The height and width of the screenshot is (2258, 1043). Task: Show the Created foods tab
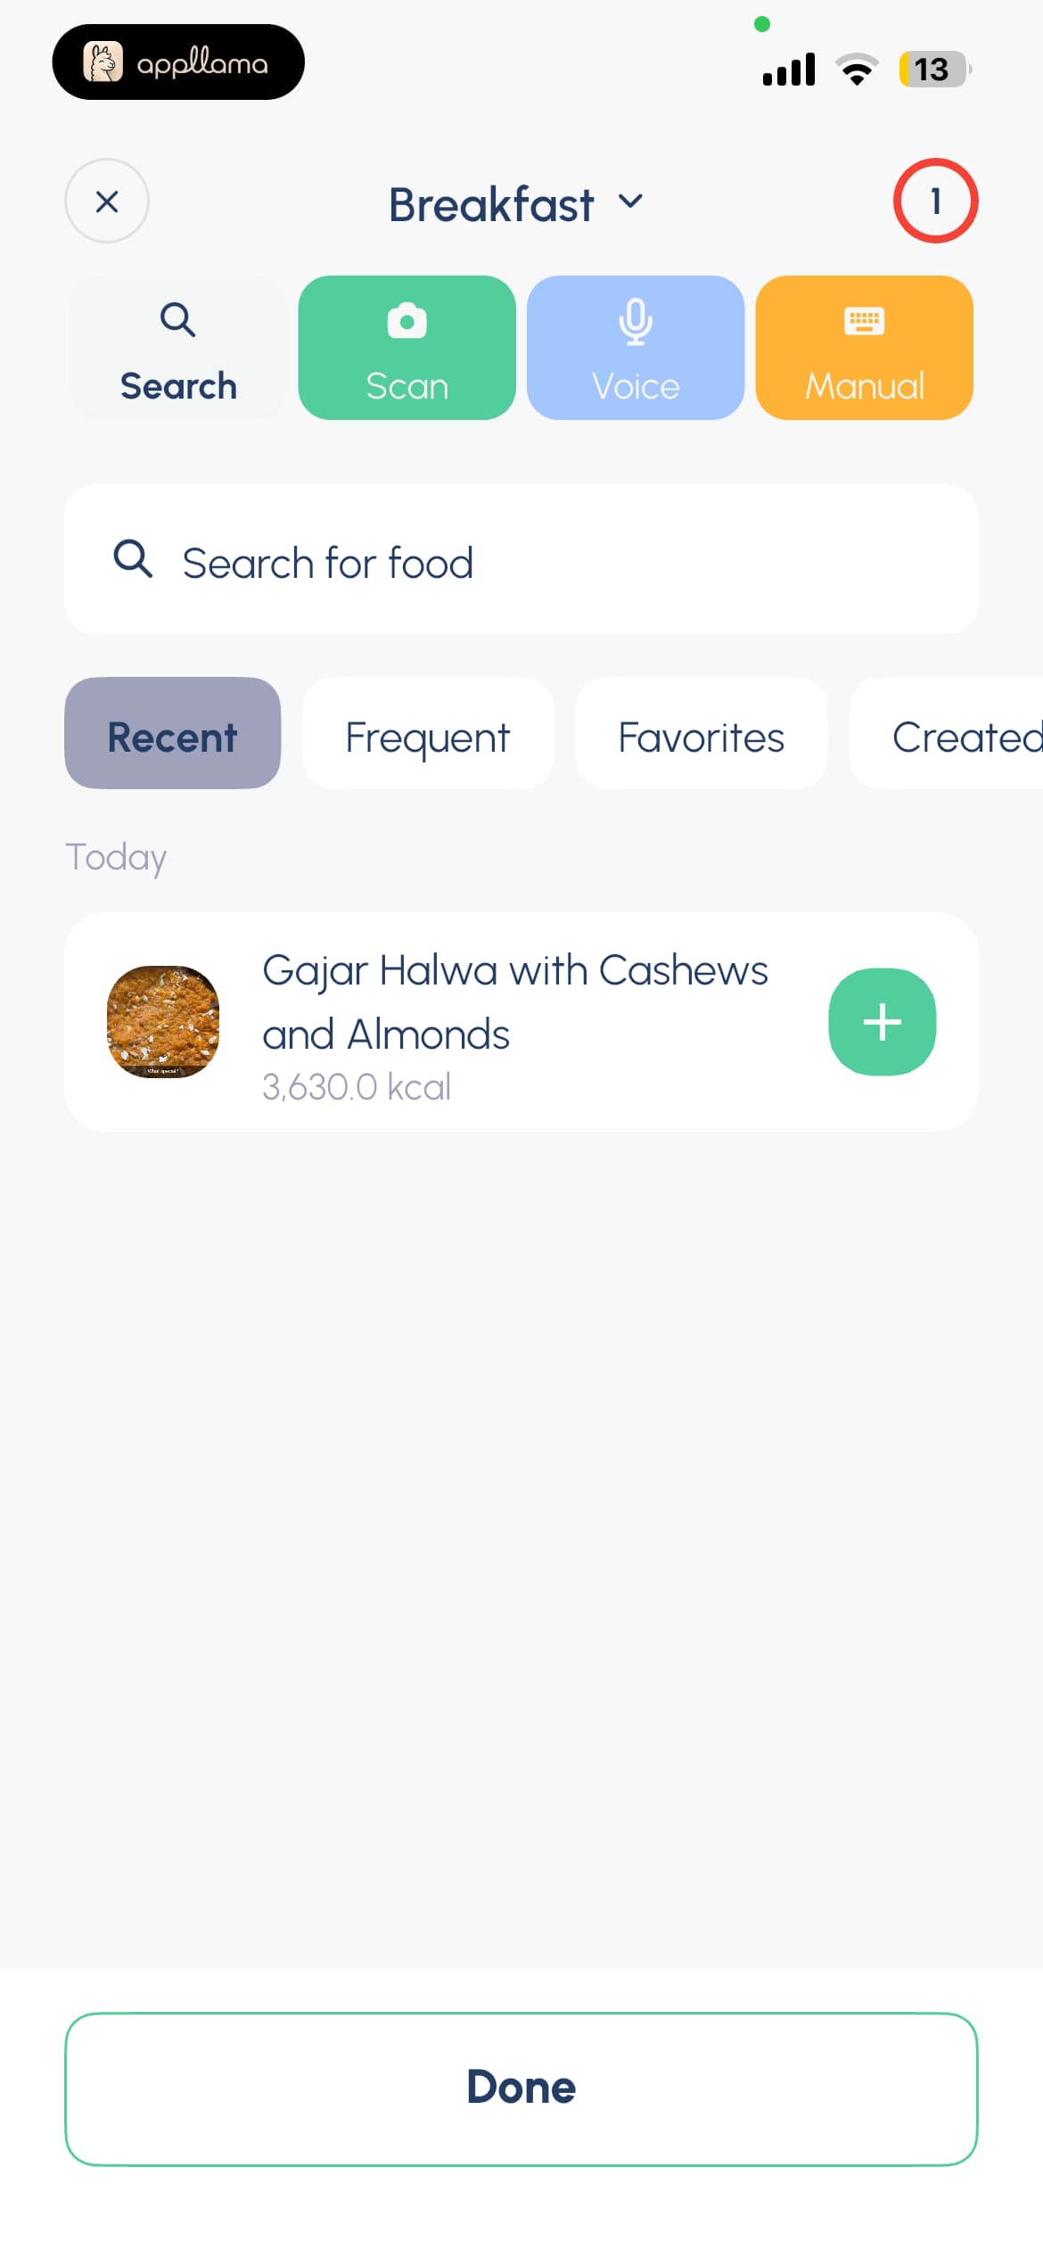click(947, 737)
